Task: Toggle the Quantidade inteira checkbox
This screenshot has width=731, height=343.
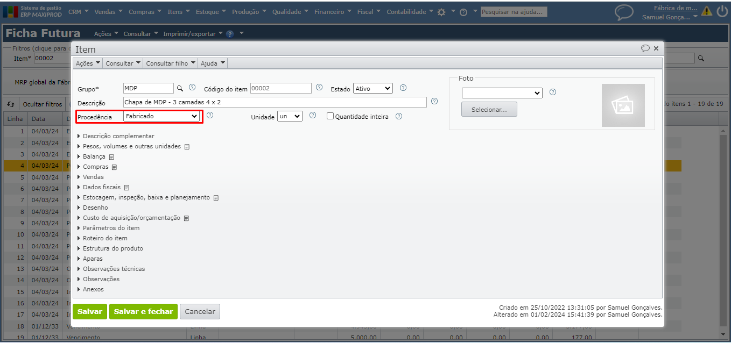Action: 330,116
